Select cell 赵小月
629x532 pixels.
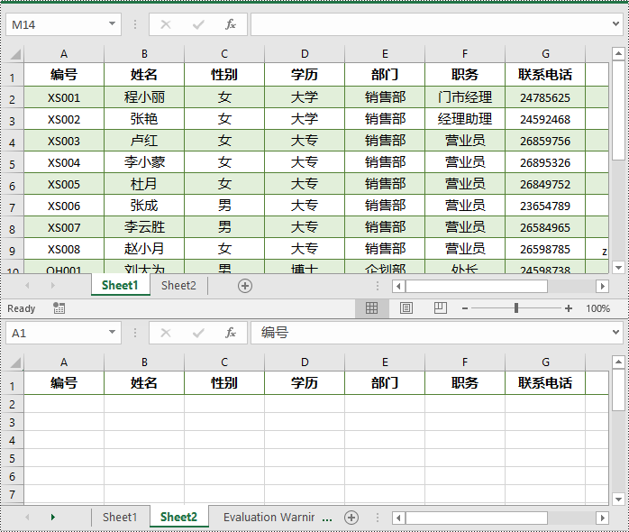pos(144,250)
